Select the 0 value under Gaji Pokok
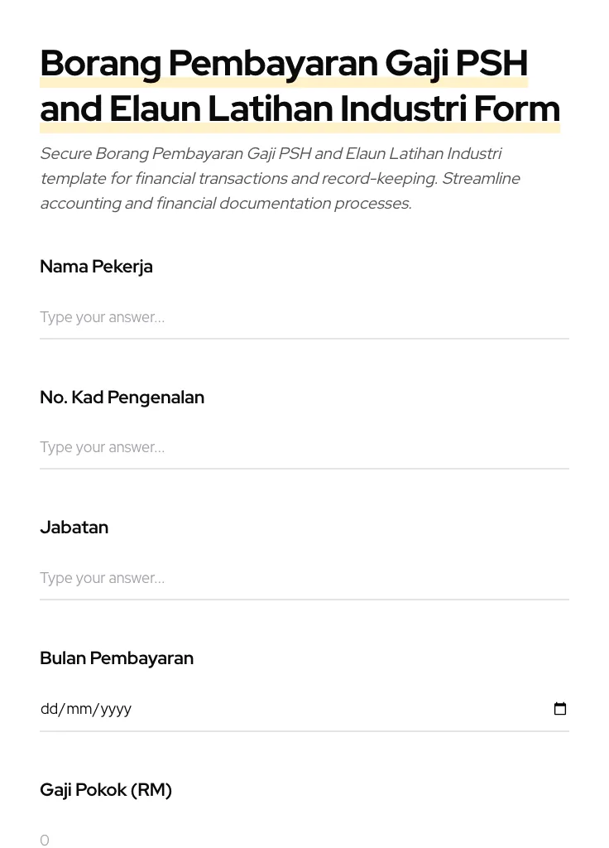The height and width of the screenshot is (848, 609). click(x=45, y=840)
